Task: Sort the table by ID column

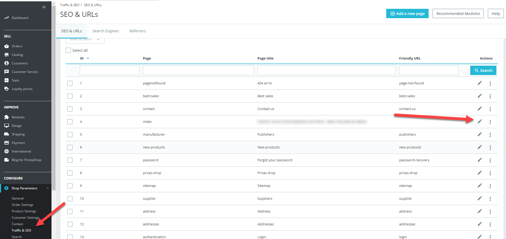Action: [x=84, y=58]
